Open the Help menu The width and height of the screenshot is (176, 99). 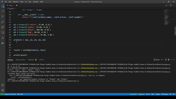click(42, 2)
